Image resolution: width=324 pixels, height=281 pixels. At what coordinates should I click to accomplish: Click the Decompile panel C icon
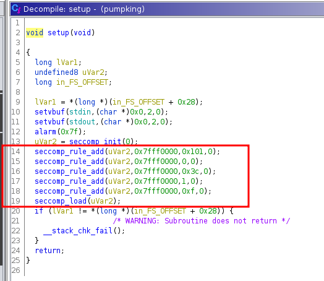point(16,9)
